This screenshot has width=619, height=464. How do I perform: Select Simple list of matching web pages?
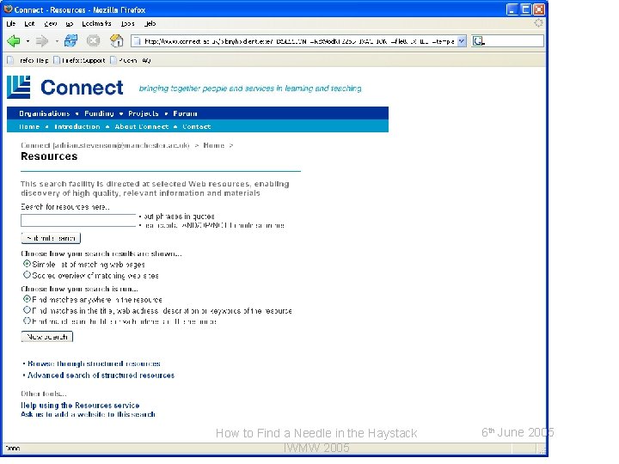click(27, 264)
